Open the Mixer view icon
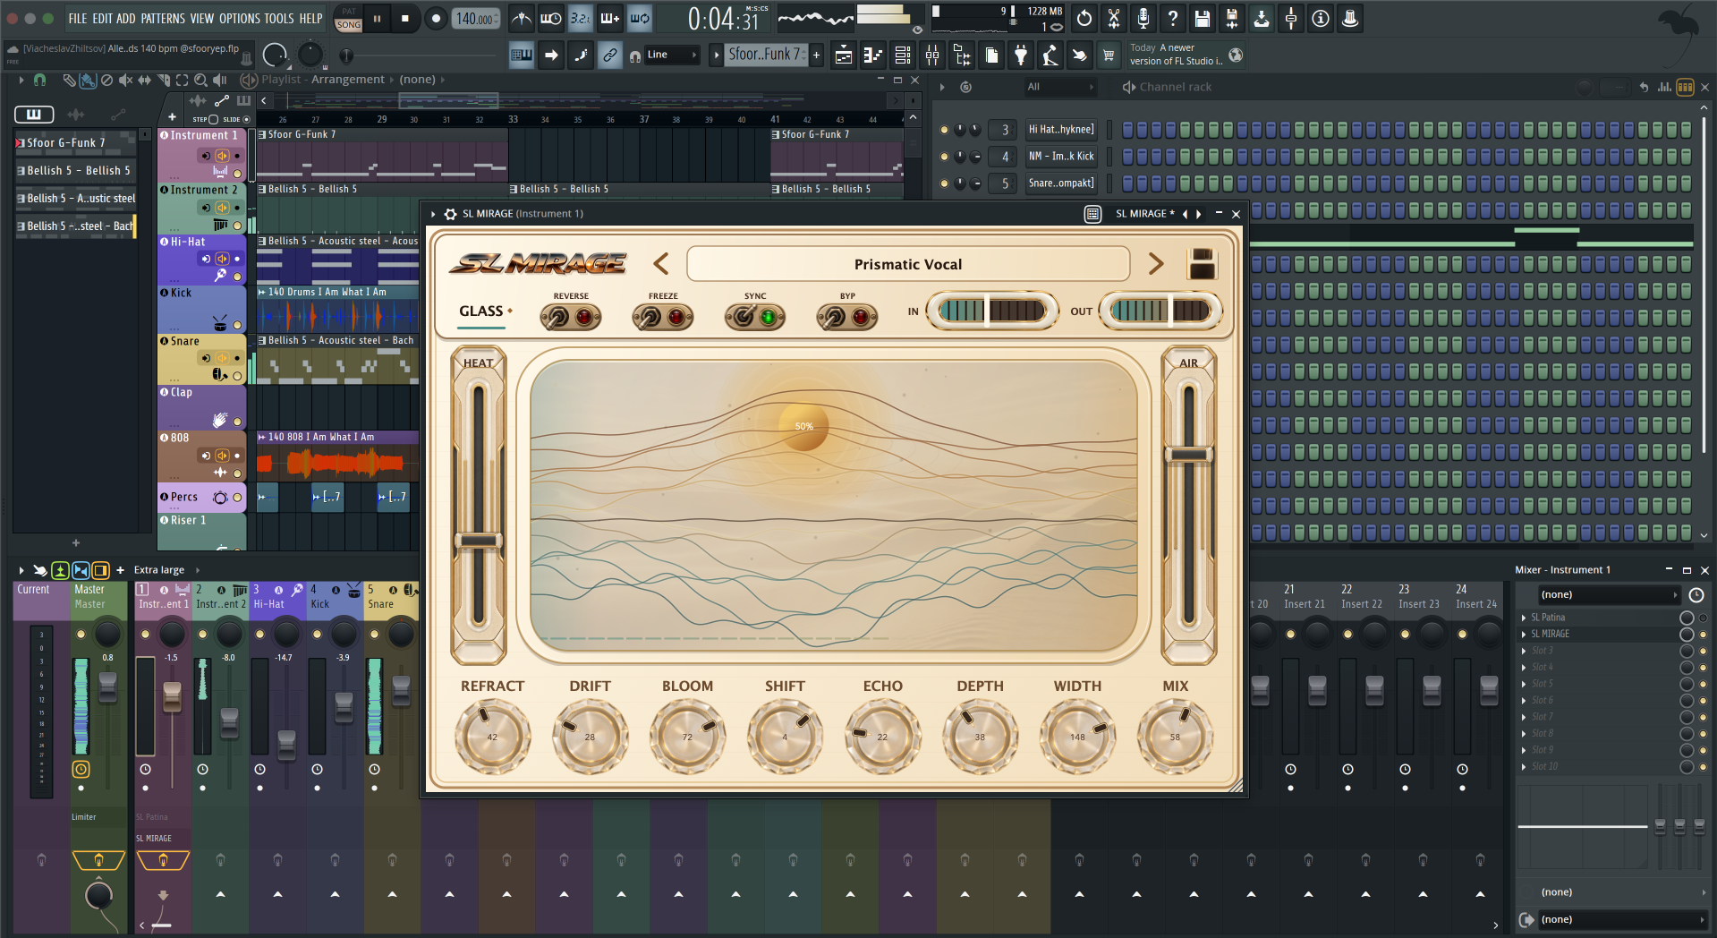 (932, 55)
